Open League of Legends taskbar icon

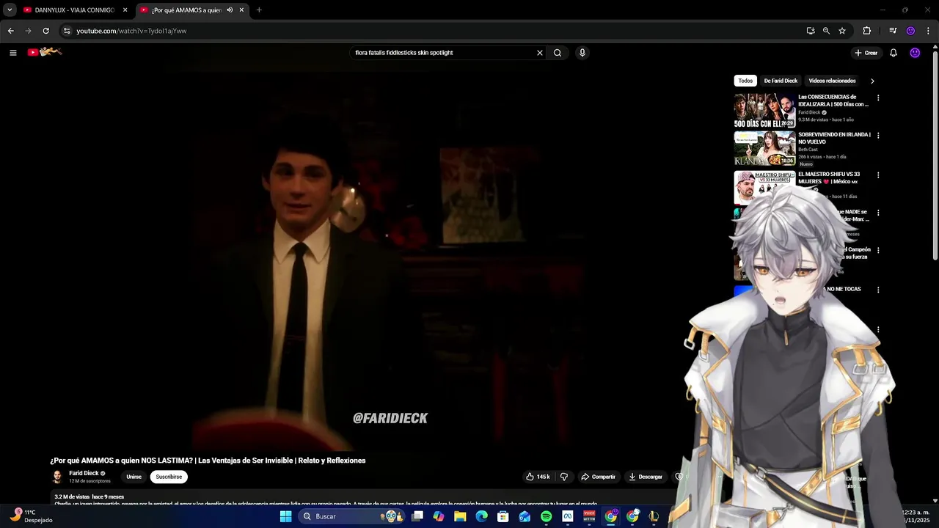654,516
